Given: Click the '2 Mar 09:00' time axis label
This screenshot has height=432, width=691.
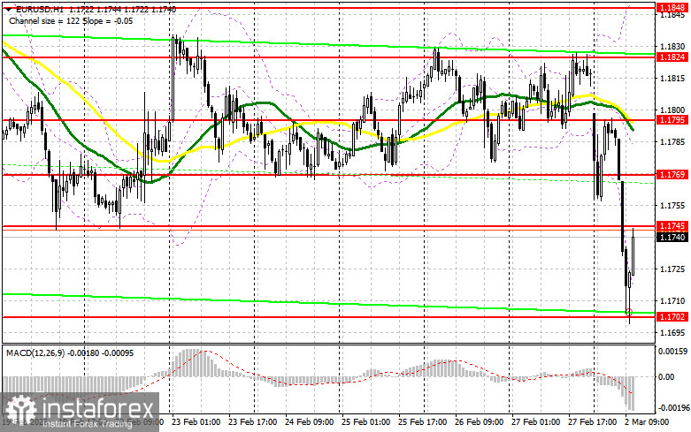Looking at the screenshot, I should 647,422.
